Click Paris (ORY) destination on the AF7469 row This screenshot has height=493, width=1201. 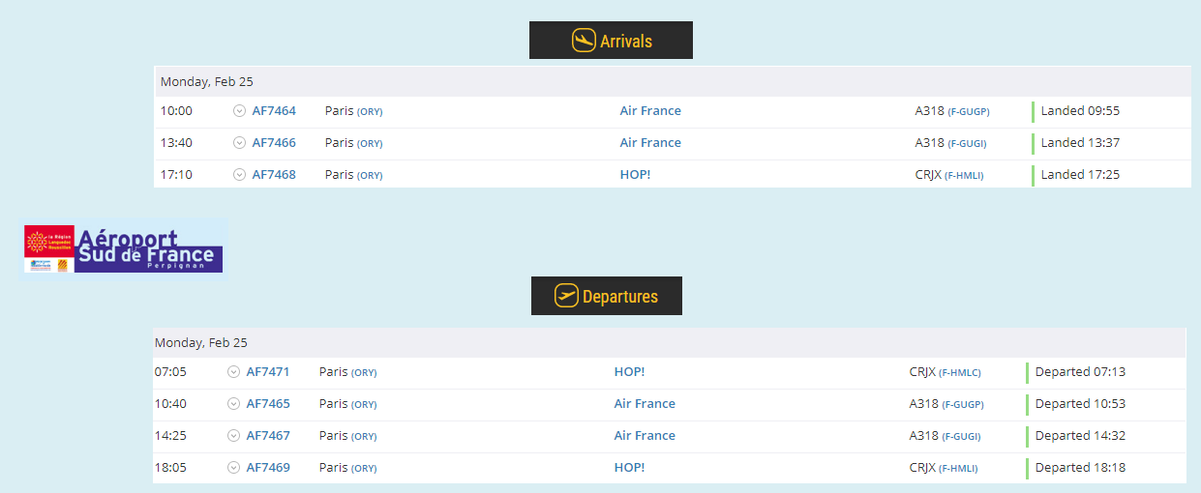pyautogui.click(x=348, y=468)
